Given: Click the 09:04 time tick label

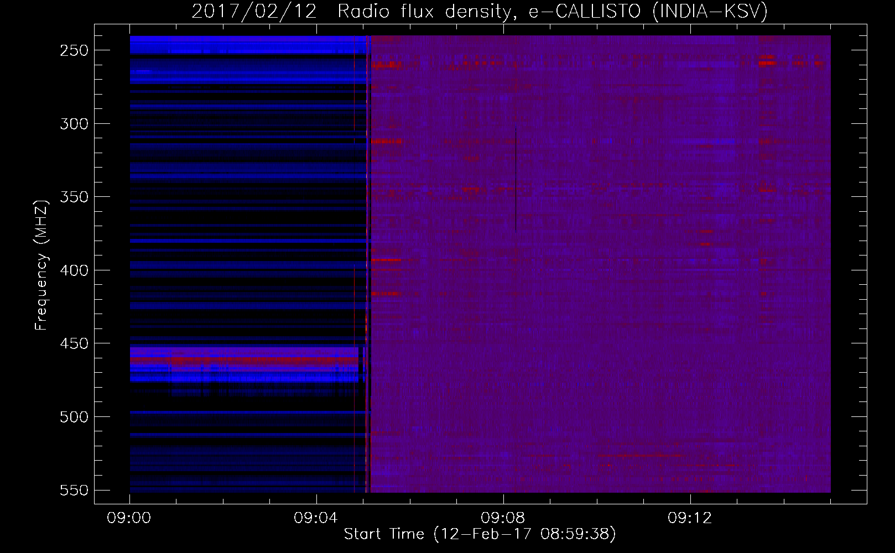Looking at the screenshot, I should point(316,518).
